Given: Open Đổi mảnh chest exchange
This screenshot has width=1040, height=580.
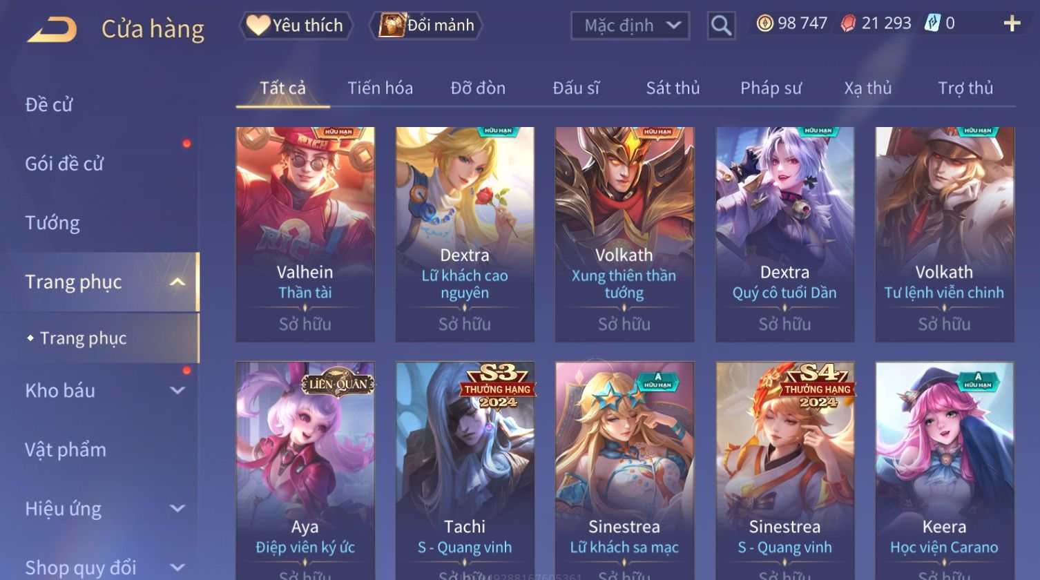Looking at the screenshot, I should pyautogui.click(x=426, y=26).
